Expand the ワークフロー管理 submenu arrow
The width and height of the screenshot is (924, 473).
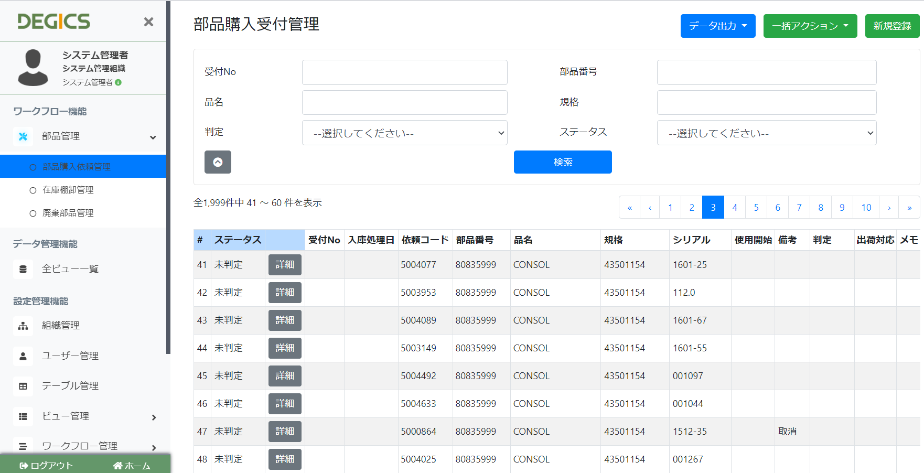pos(154,447)
